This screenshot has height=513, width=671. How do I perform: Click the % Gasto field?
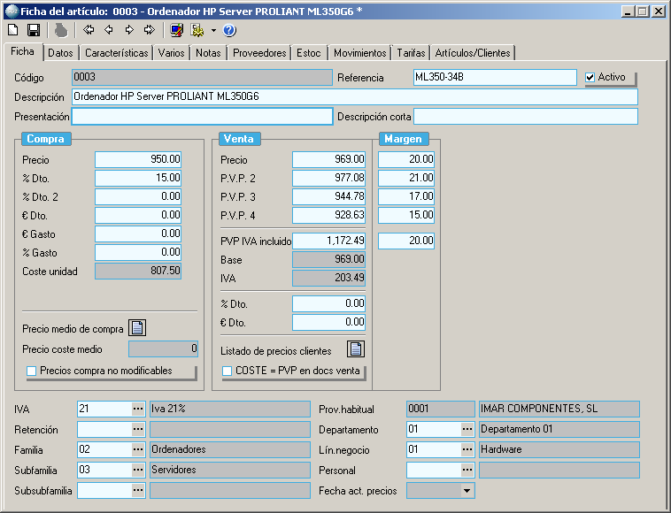(x=138, y=252)
